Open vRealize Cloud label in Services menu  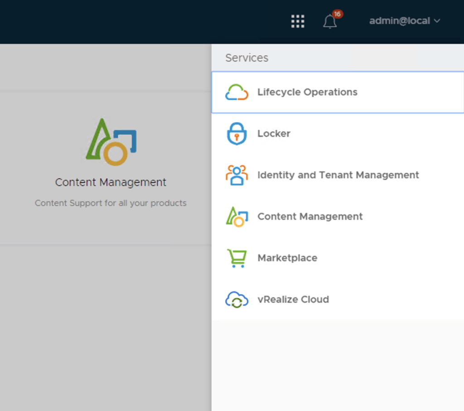(293, 300)
